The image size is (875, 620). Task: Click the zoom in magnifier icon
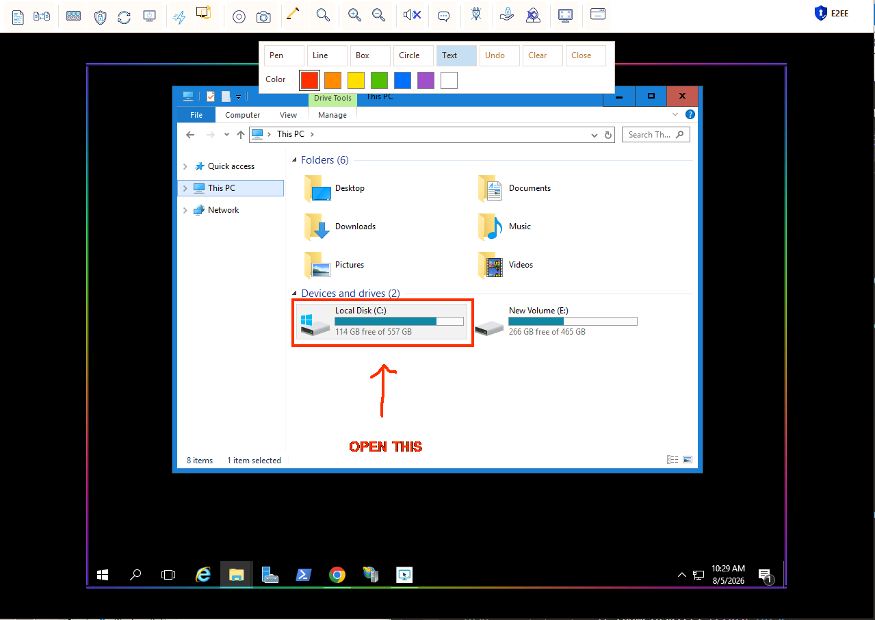click(354, 14)
